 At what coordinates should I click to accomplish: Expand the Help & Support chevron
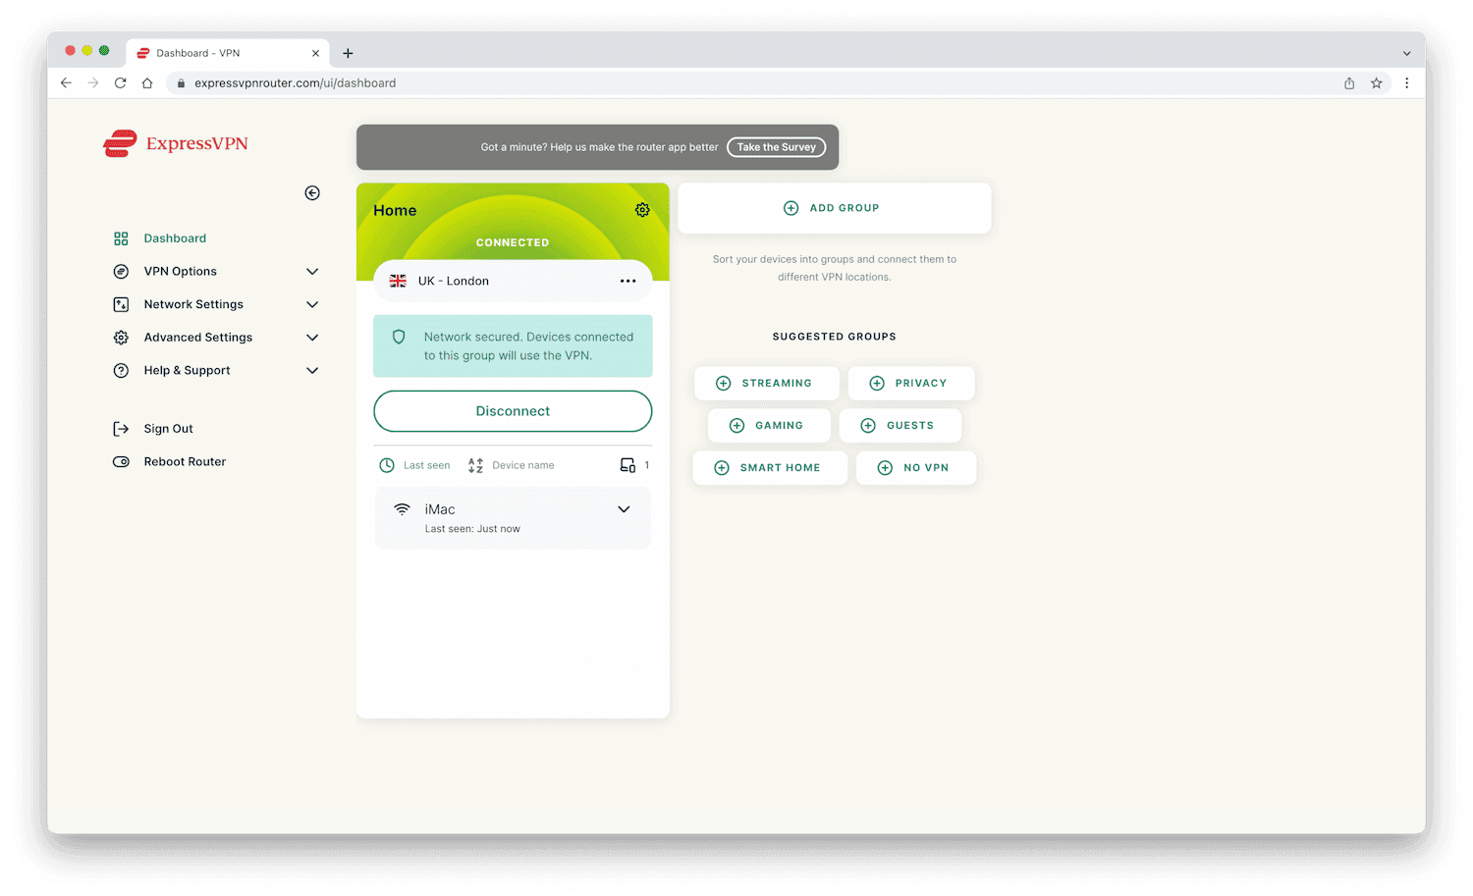[x=312, y=371]
